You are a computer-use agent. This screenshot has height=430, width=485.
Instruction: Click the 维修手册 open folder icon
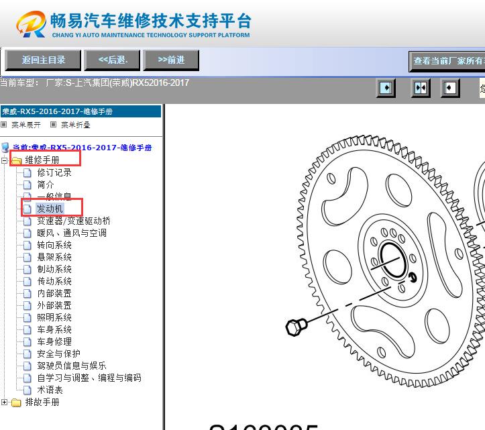pyautogui.click(x=16, y=160)
